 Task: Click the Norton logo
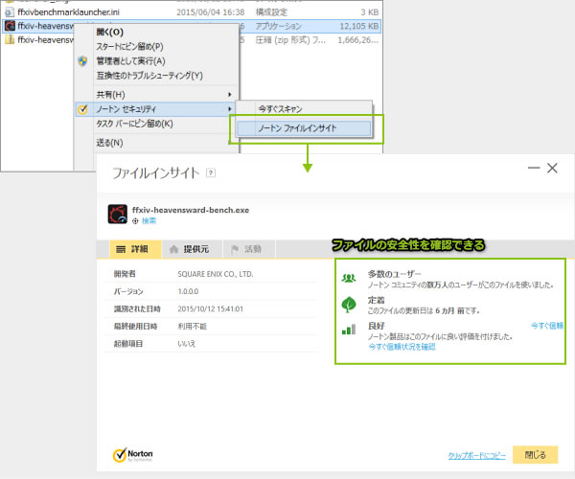(x=133, y=455)
